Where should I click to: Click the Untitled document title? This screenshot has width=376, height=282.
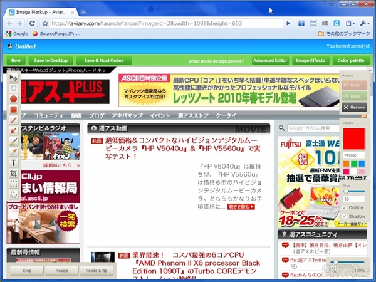25,46
